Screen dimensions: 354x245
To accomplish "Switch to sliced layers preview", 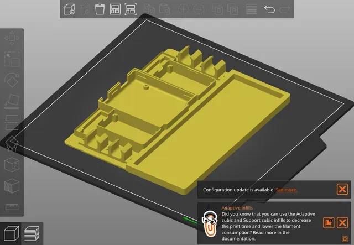I will click(32, 233).
